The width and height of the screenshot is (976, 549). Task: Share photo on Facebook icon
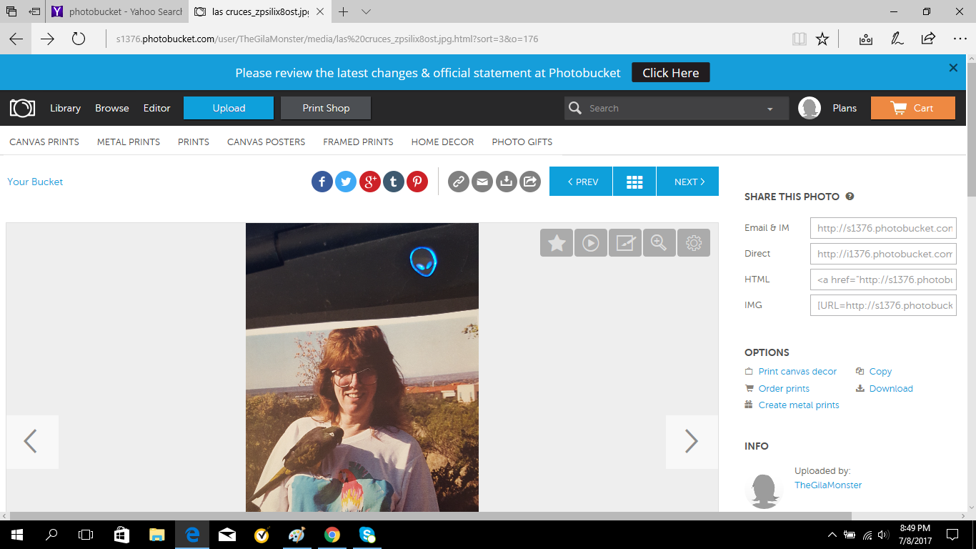(x=322, y=182)
